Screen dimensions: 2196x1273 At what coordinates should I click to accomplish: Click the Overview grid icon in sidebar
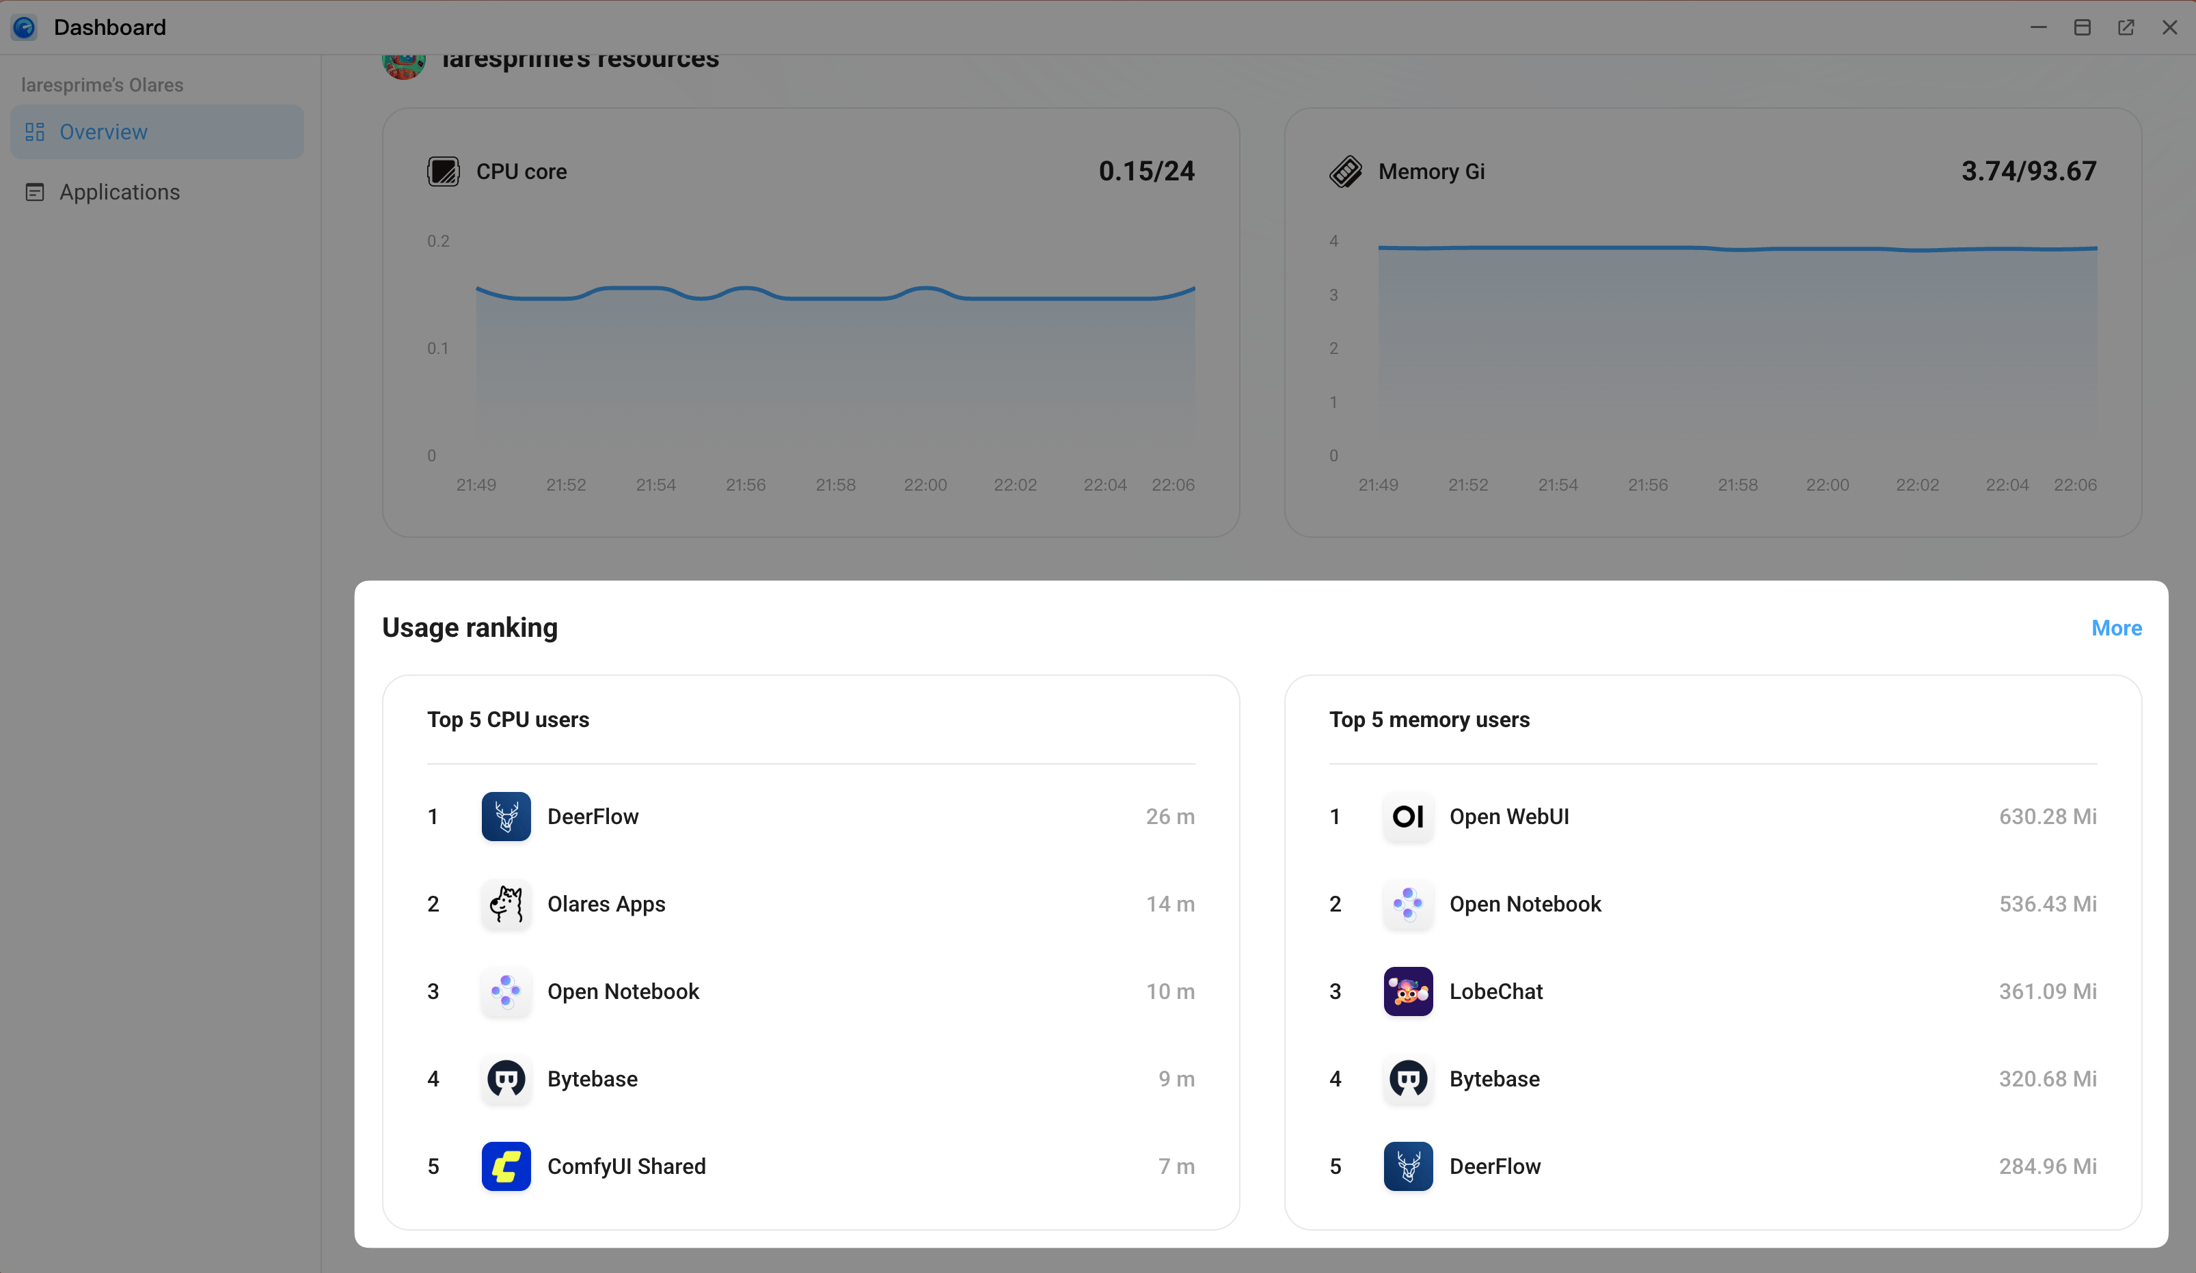35,132
